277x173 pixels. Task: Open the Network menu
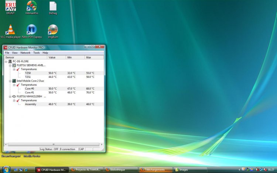pyautogui.click(x=25, y=53)
